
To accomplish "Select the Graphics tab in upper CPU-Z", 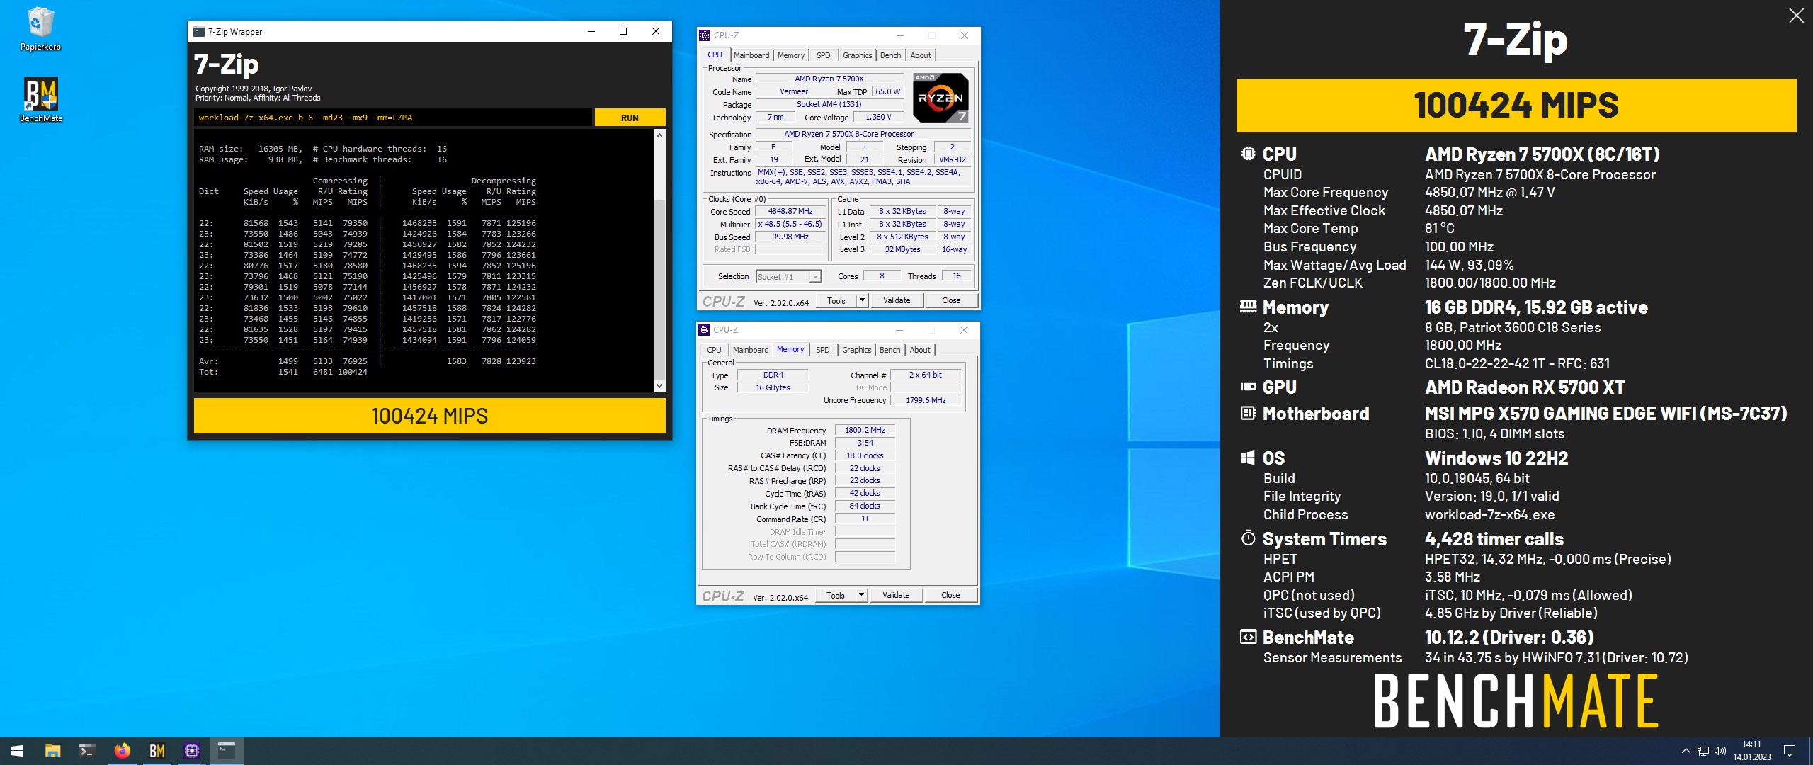I will click(857, 55).
